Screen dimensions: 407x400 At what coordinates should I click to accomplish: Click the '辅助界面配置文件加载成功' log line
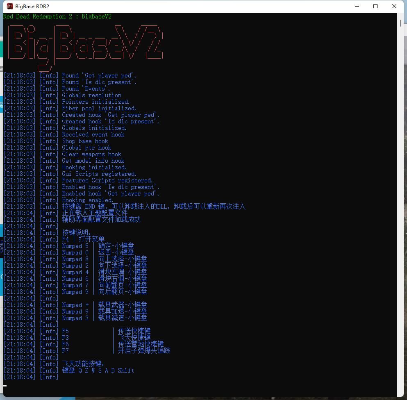point(73,220)
